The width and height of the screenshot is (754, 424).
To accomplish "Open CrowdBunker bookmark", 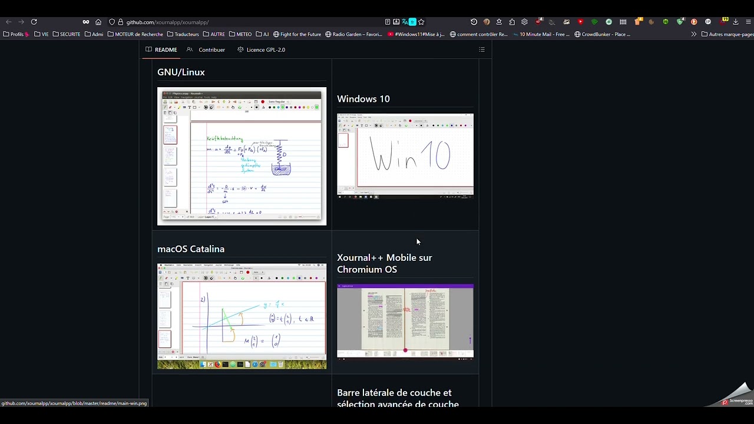I will point(603,34).
